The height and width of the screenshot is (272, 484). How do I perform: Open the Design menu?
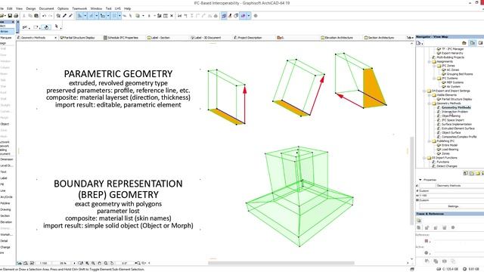(x=31, y=8)
